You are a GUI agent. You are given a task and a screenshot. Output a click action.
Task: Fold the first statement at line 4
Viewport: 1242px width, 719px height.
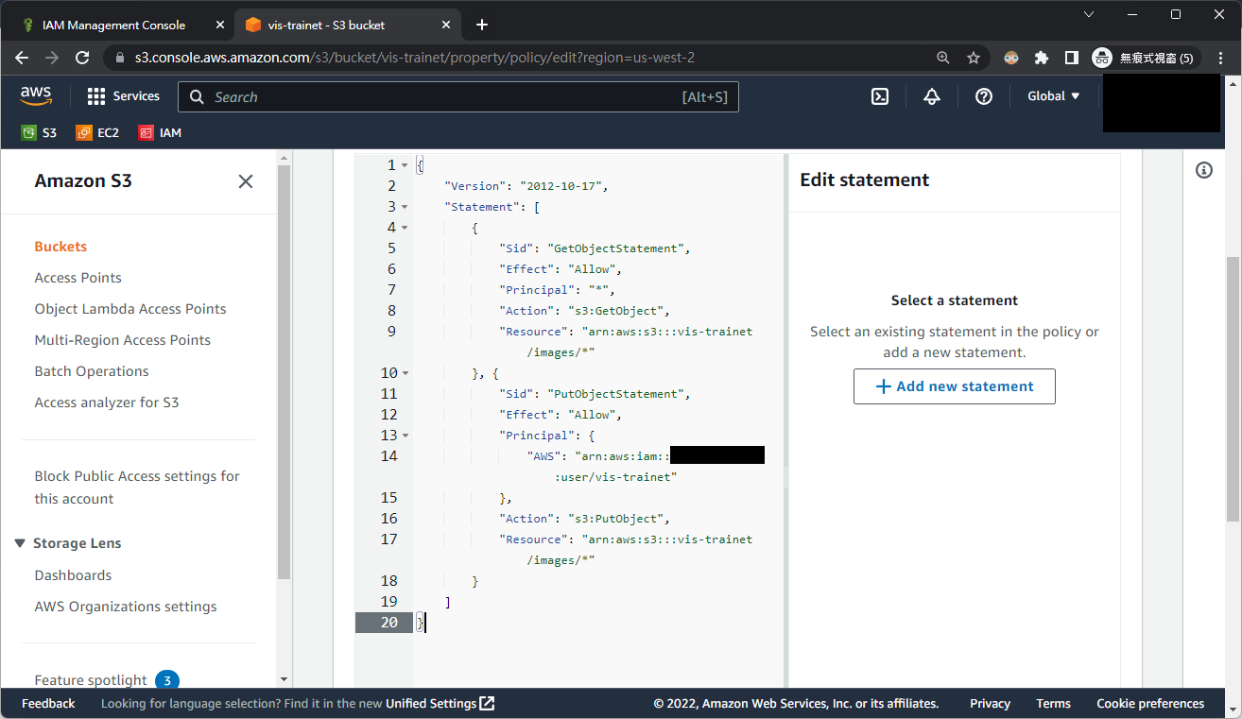point(405,228)
